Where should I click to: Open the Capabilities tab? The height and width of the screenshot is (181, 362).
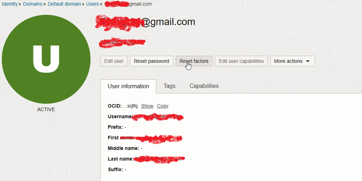204,86
